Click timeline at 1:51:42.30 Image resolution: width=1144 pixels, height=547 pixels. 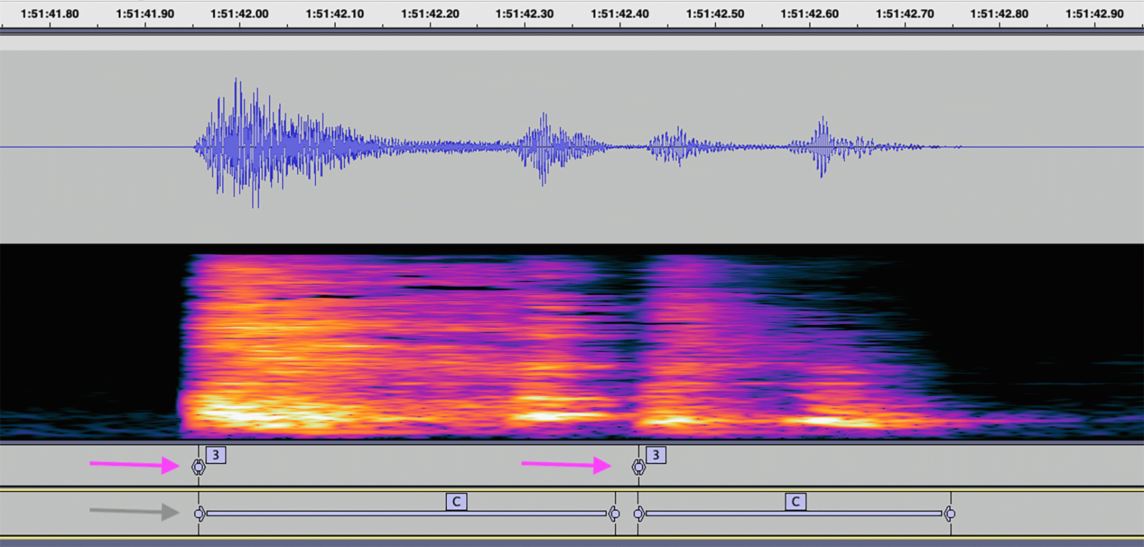pos(525,14)
